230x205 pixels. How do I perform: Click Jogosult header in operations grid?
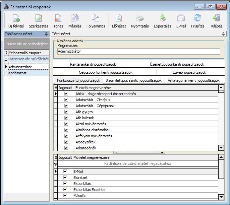pos(65,157)
